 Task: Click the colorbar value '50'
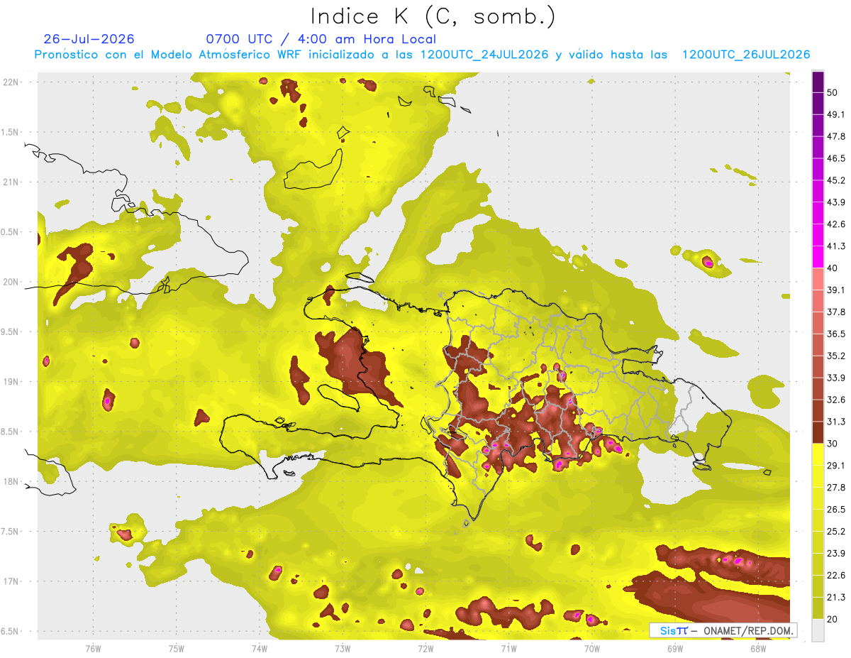click(833, 92)
